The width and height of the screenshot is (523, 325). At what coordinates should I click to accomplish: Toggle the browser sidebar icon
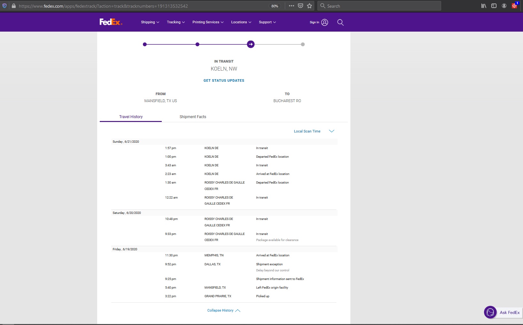point(494,6)
